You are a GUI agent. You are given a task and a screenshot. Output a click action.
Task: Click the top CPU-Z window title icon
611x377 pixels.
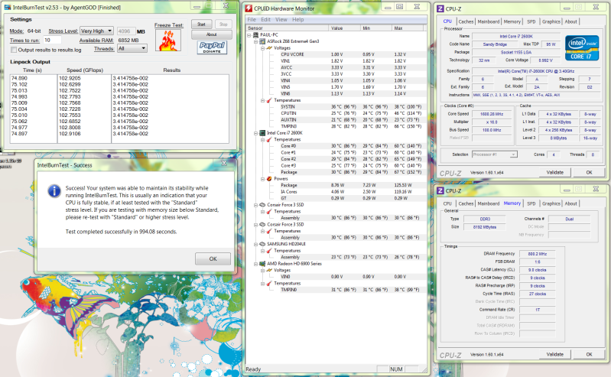(440, 8)
